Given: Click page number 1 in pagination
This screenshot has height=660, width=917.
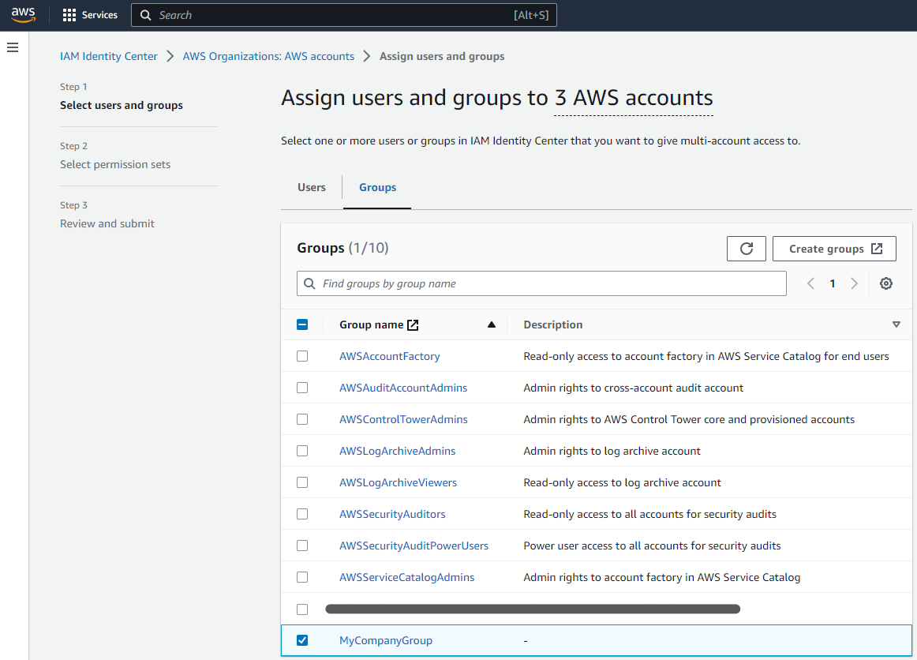Looking at the screenshot, I should click(x=833, y=283).
